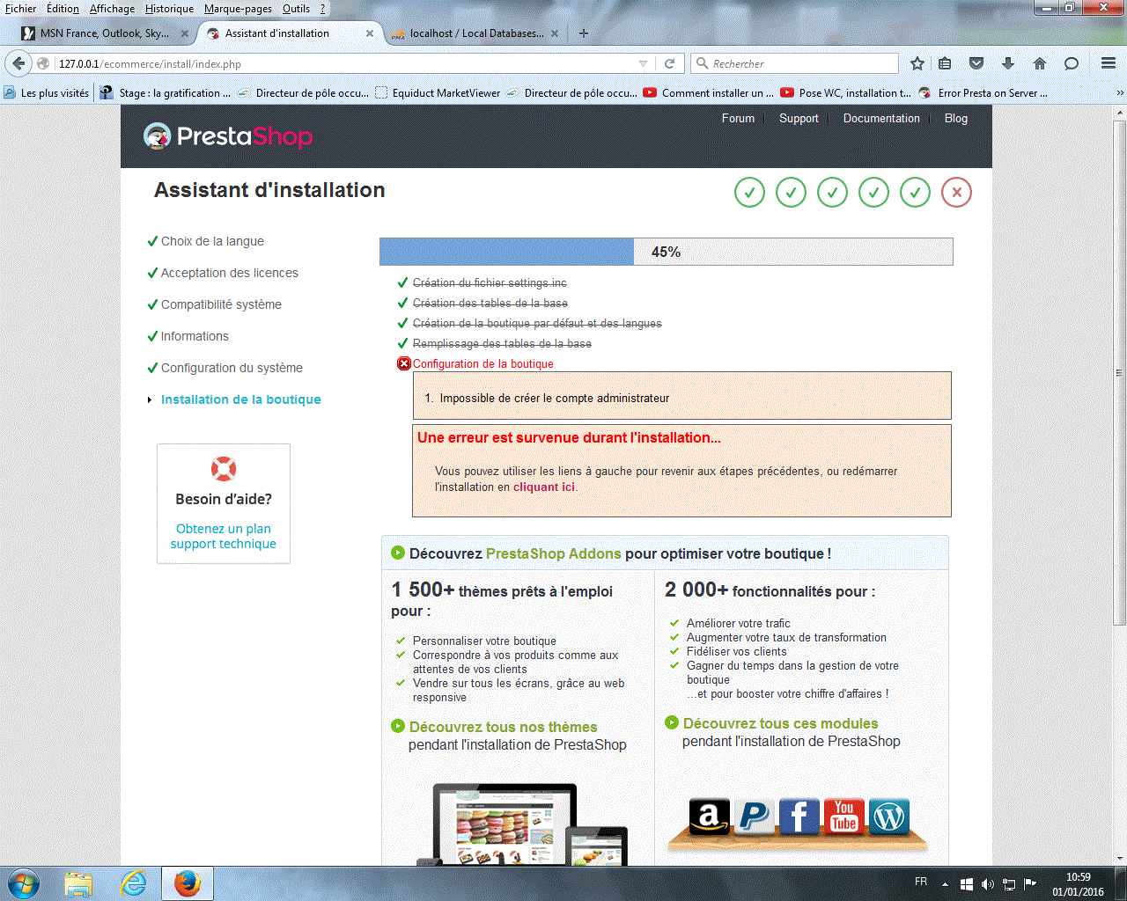Open the 'Configuration du système' step
Viewport: 1127px width, 901px height.
[x=232, y=368]
